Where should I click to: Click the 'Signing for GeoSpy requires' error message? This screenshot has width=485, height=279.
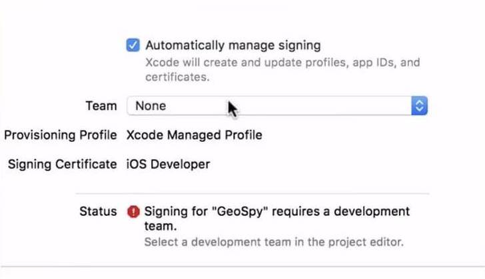click(277, 212)
